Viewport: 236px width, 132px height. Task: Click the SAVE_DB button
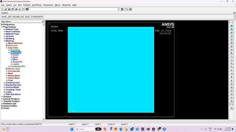pyautogui.click(x=6, y=16)
